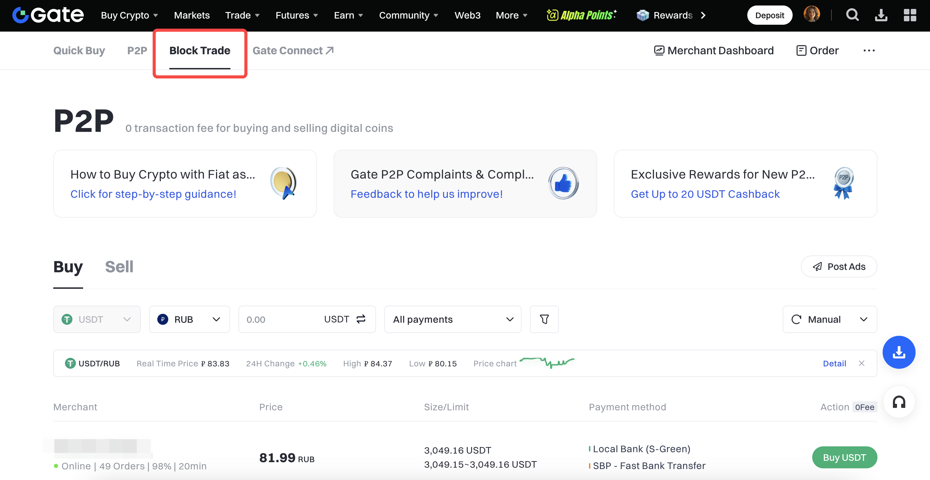The image size is (930, 480).
Task: Open the user profile avatar
Action: coord(812,14)
